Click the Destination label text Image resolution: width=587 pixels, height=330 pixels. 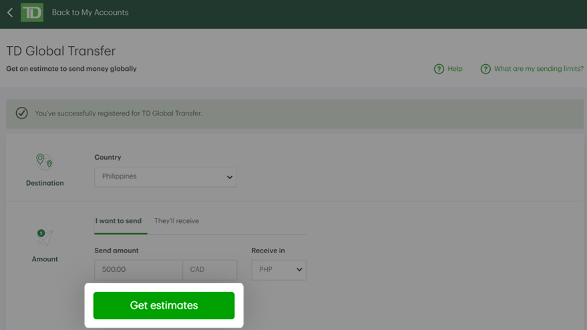[x=45, y=183]
